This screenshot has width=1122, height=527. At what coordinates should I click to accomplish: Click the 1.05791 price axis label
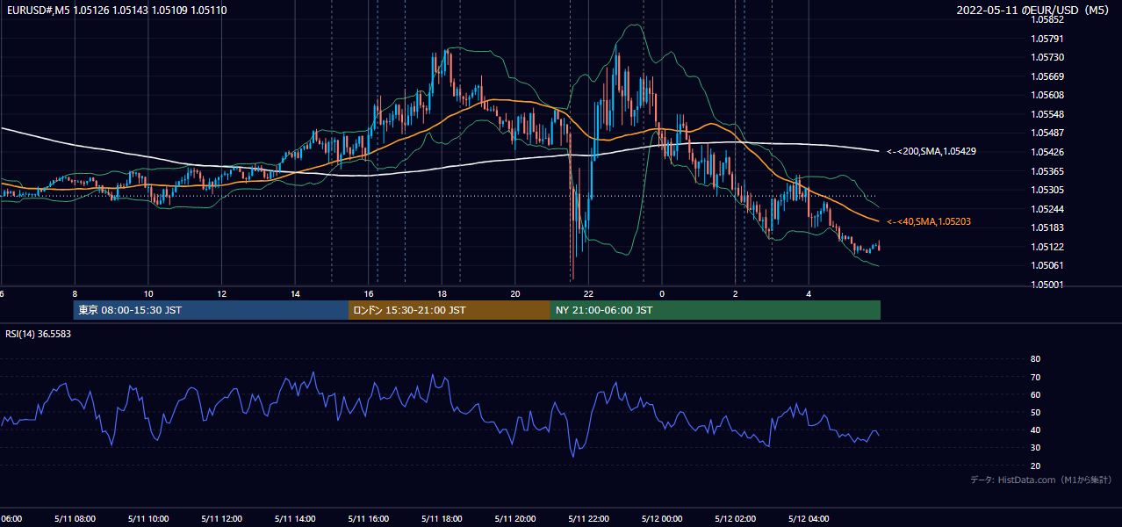[1047, 39]
